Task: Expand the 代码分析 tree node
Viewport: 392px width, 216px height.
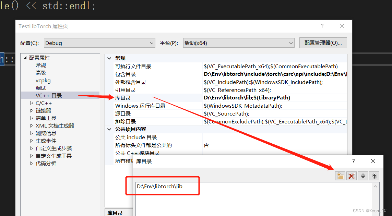Action: pyautogui.click(x=32, y=163)
